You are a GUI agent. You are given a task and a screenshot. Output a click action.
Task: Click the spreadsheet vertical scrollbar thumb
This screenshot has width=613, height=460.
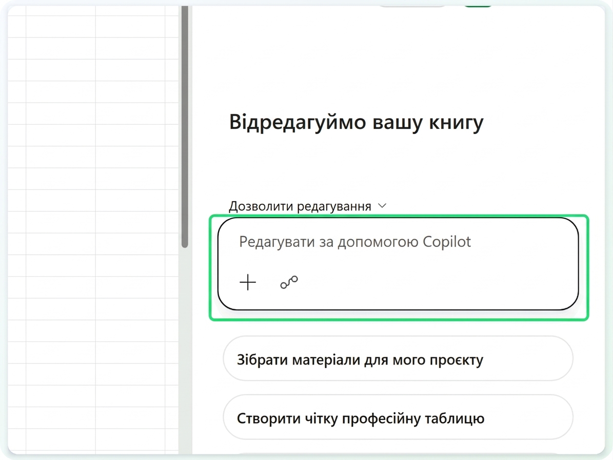click(185, 126)
